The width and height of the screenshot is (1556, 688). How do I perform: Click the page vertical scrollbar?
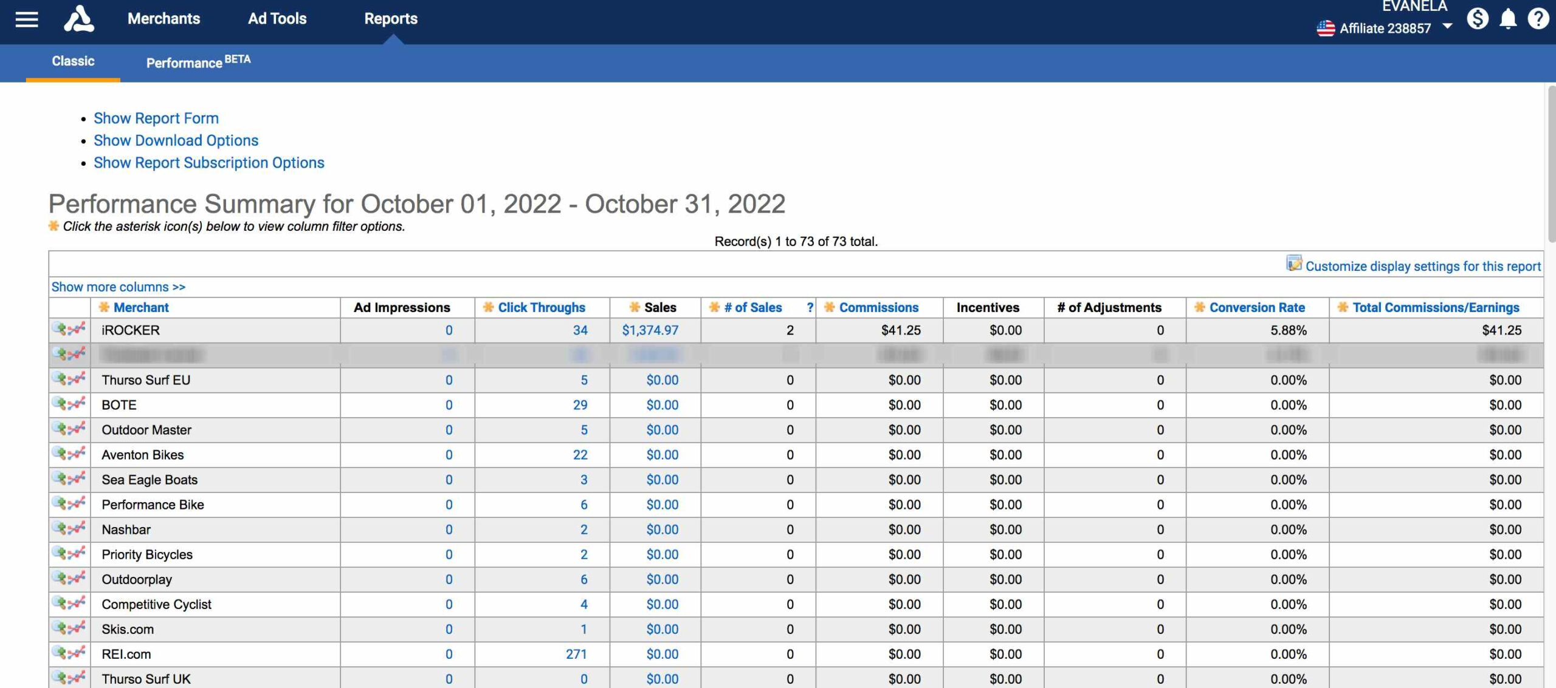pyautogui.click(x=1551, y=164)
